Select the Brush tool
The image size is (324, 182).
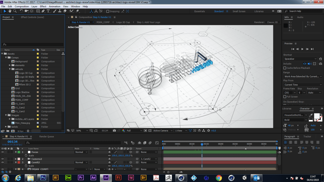point(54,11)
